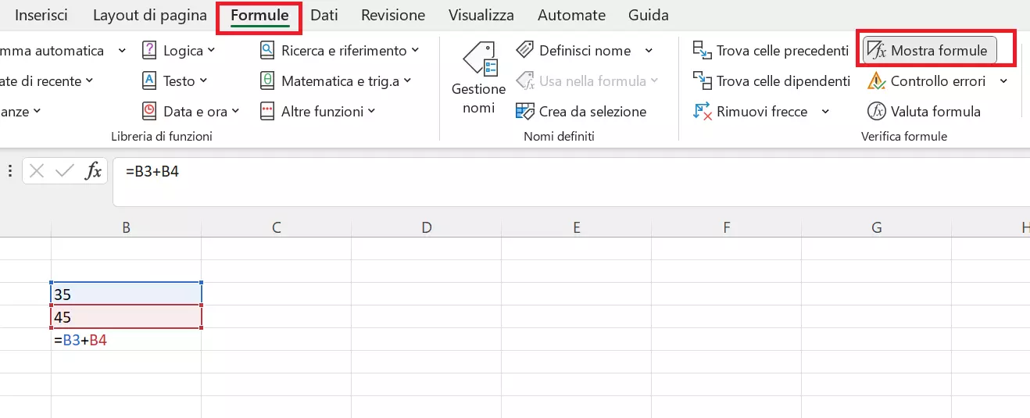Open the Formule ribbon tab
Viewport: 1030px width, 418px height.
click(x=259, y=16)
